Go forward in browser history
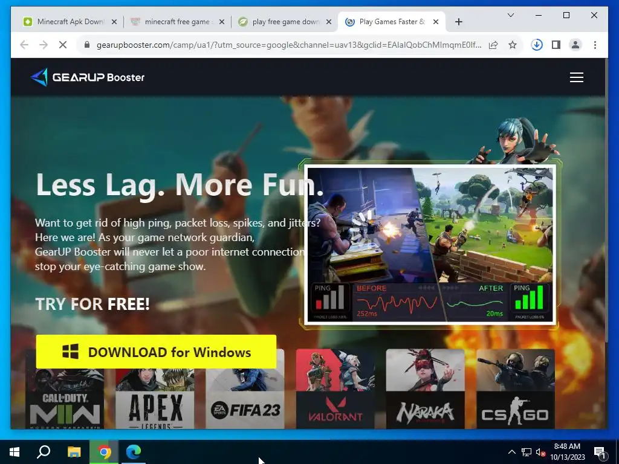 click(x=44, y=45)
